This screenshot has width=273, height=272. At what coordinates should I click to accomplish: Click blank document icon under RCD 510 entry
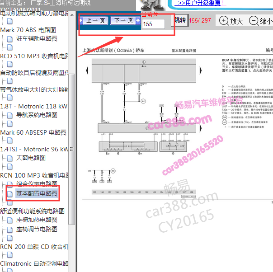coord(10,64)
